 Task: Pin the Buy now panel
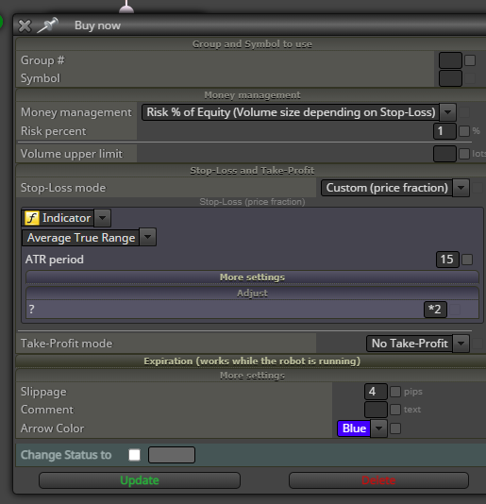coord(48,25)
